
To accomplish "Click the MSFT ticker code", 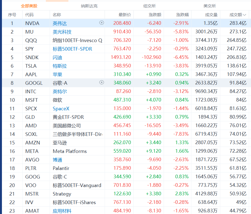I will coord(32,100).
